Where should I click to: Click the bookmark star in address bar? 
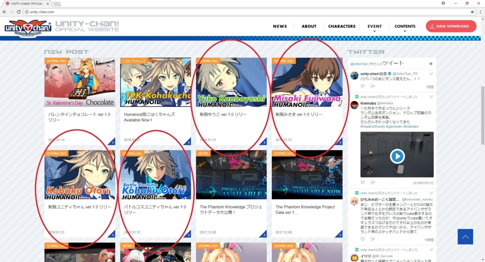tap(472, 12)
